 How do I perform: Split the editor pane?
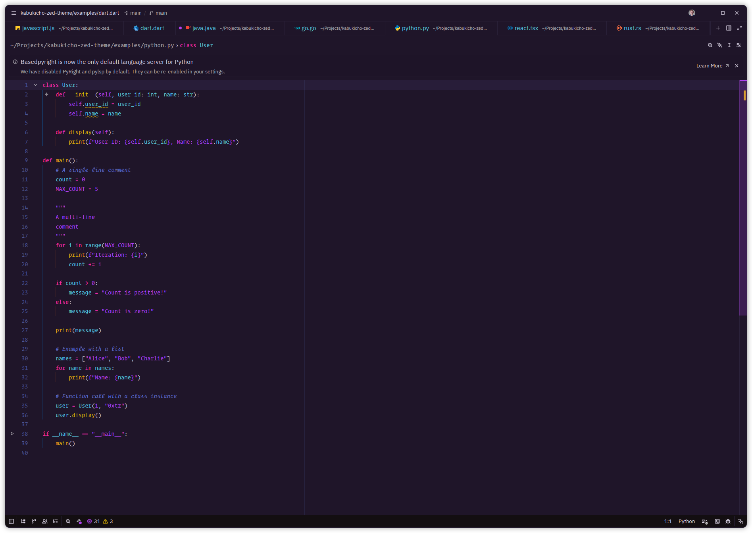tap(729, 28)
